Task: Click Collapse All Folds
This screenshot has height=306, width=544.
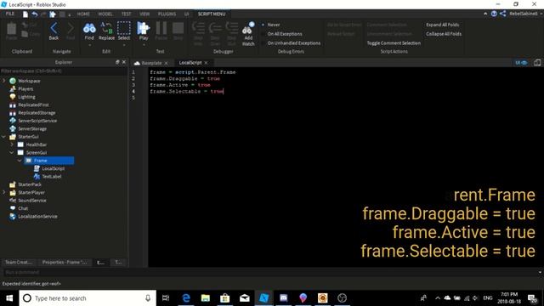Action: pyautogui.click(x=444, y=34)
